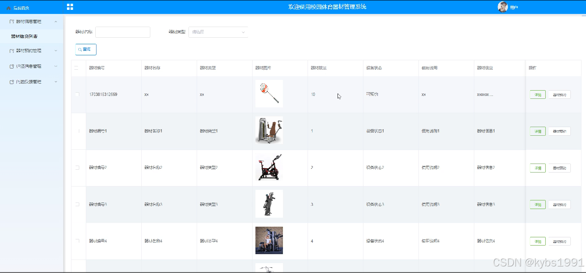The height and width of the screenshot is (273, 586).
Task: Go to 后台首页 via home icon
Action: pyautogui.click(x=9, y=8)
